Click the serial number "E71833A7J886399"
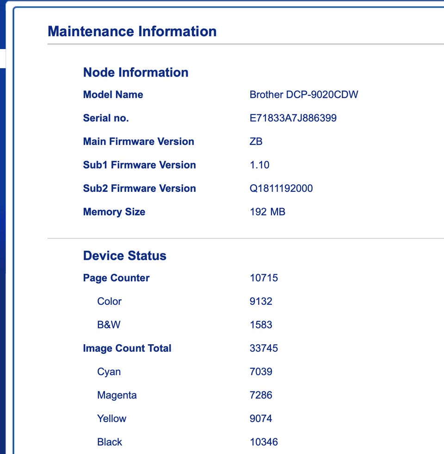The width and height of the screenshot is (444, 454). [293, 118]
